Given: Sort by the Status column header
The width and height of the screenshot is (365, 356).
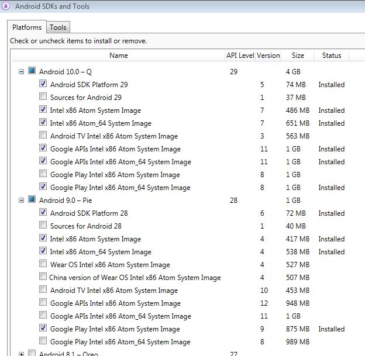Looking at the screenshot, I should pyautogui.click(x=332, y=56).
